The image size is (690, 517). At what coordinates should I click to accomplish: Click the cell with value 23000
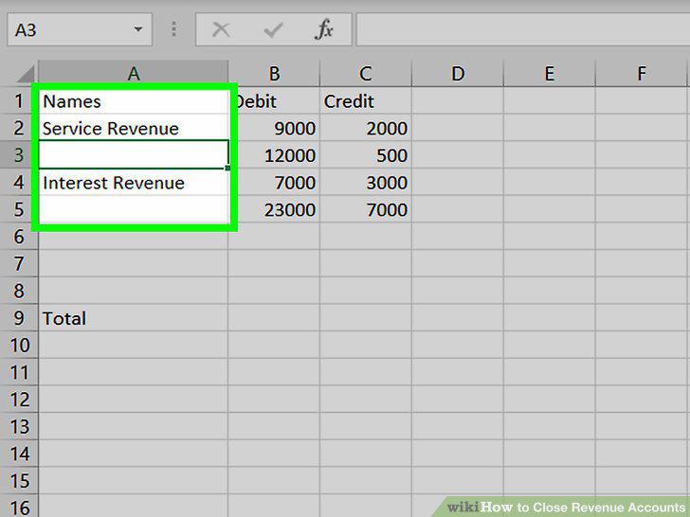coord(274,209)
